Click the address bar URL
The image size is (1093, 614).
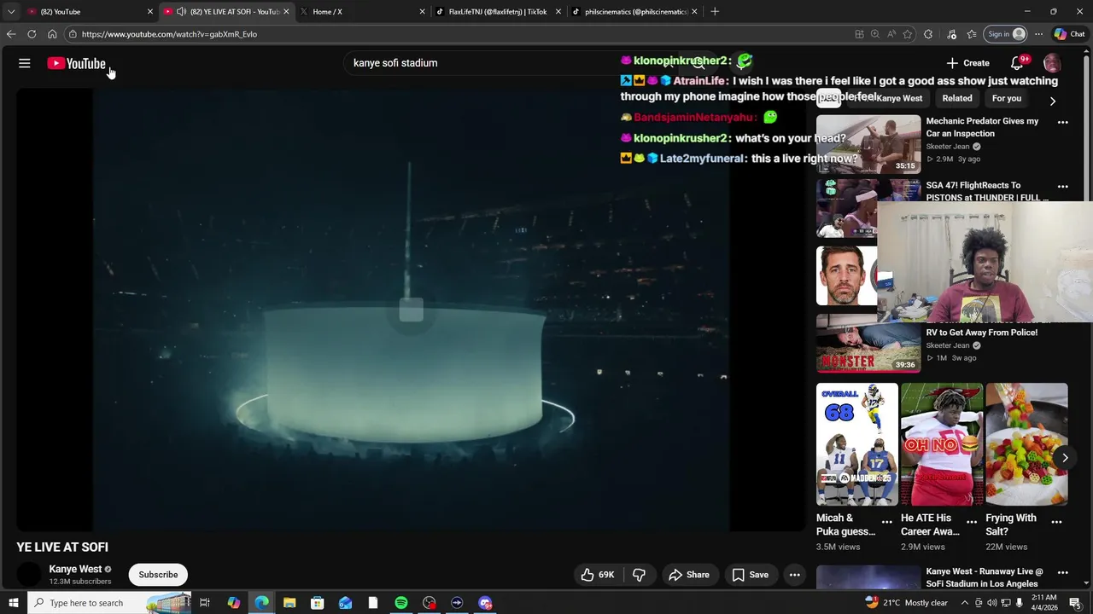tap(169, 34)
